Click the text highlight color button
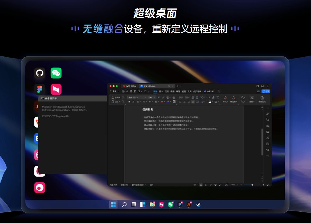 tap(168, 102)
